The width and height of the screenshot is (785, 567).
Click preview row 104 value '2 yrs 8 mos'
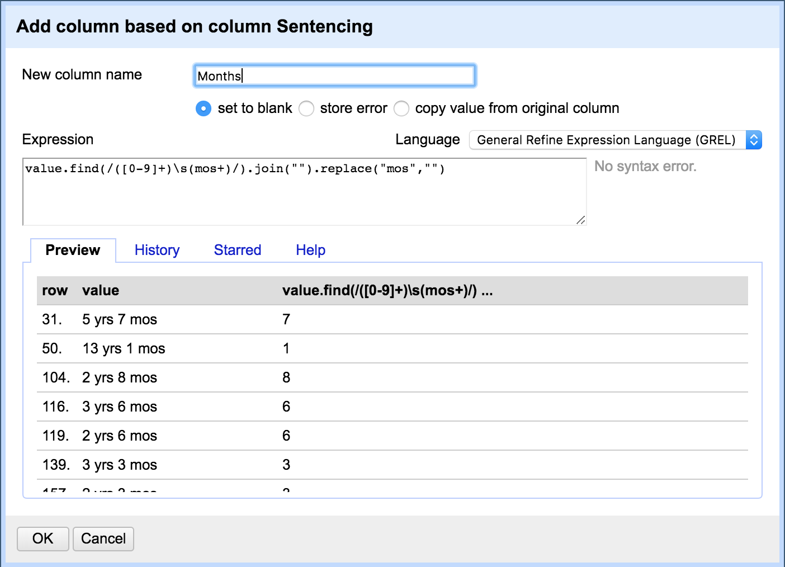pyautogui.click(x=120, y=377)
